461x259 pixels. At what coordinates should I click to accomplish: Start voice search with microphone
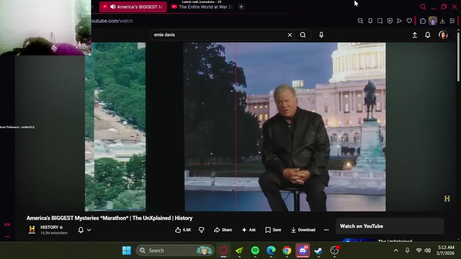point(321,35)
